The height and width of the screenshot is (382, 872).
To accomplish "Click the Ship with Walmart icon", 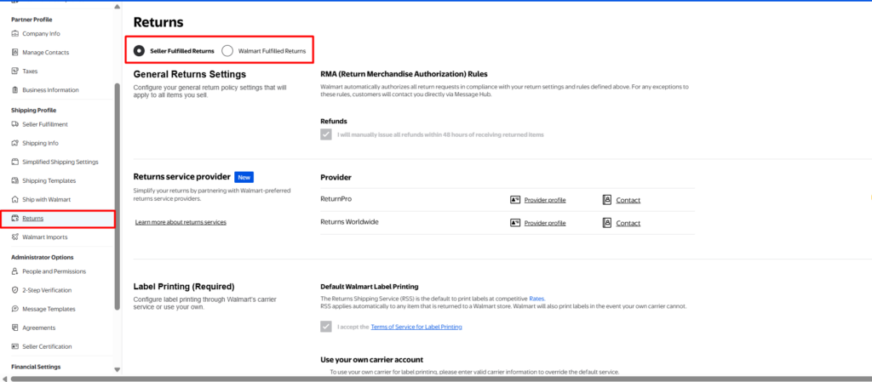I will 15,199.
